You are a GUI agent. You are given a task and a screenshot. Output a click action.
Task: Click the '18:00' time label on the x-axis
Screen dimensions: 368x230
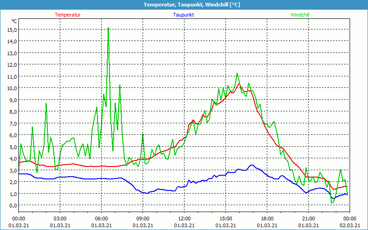coord(267,219)
